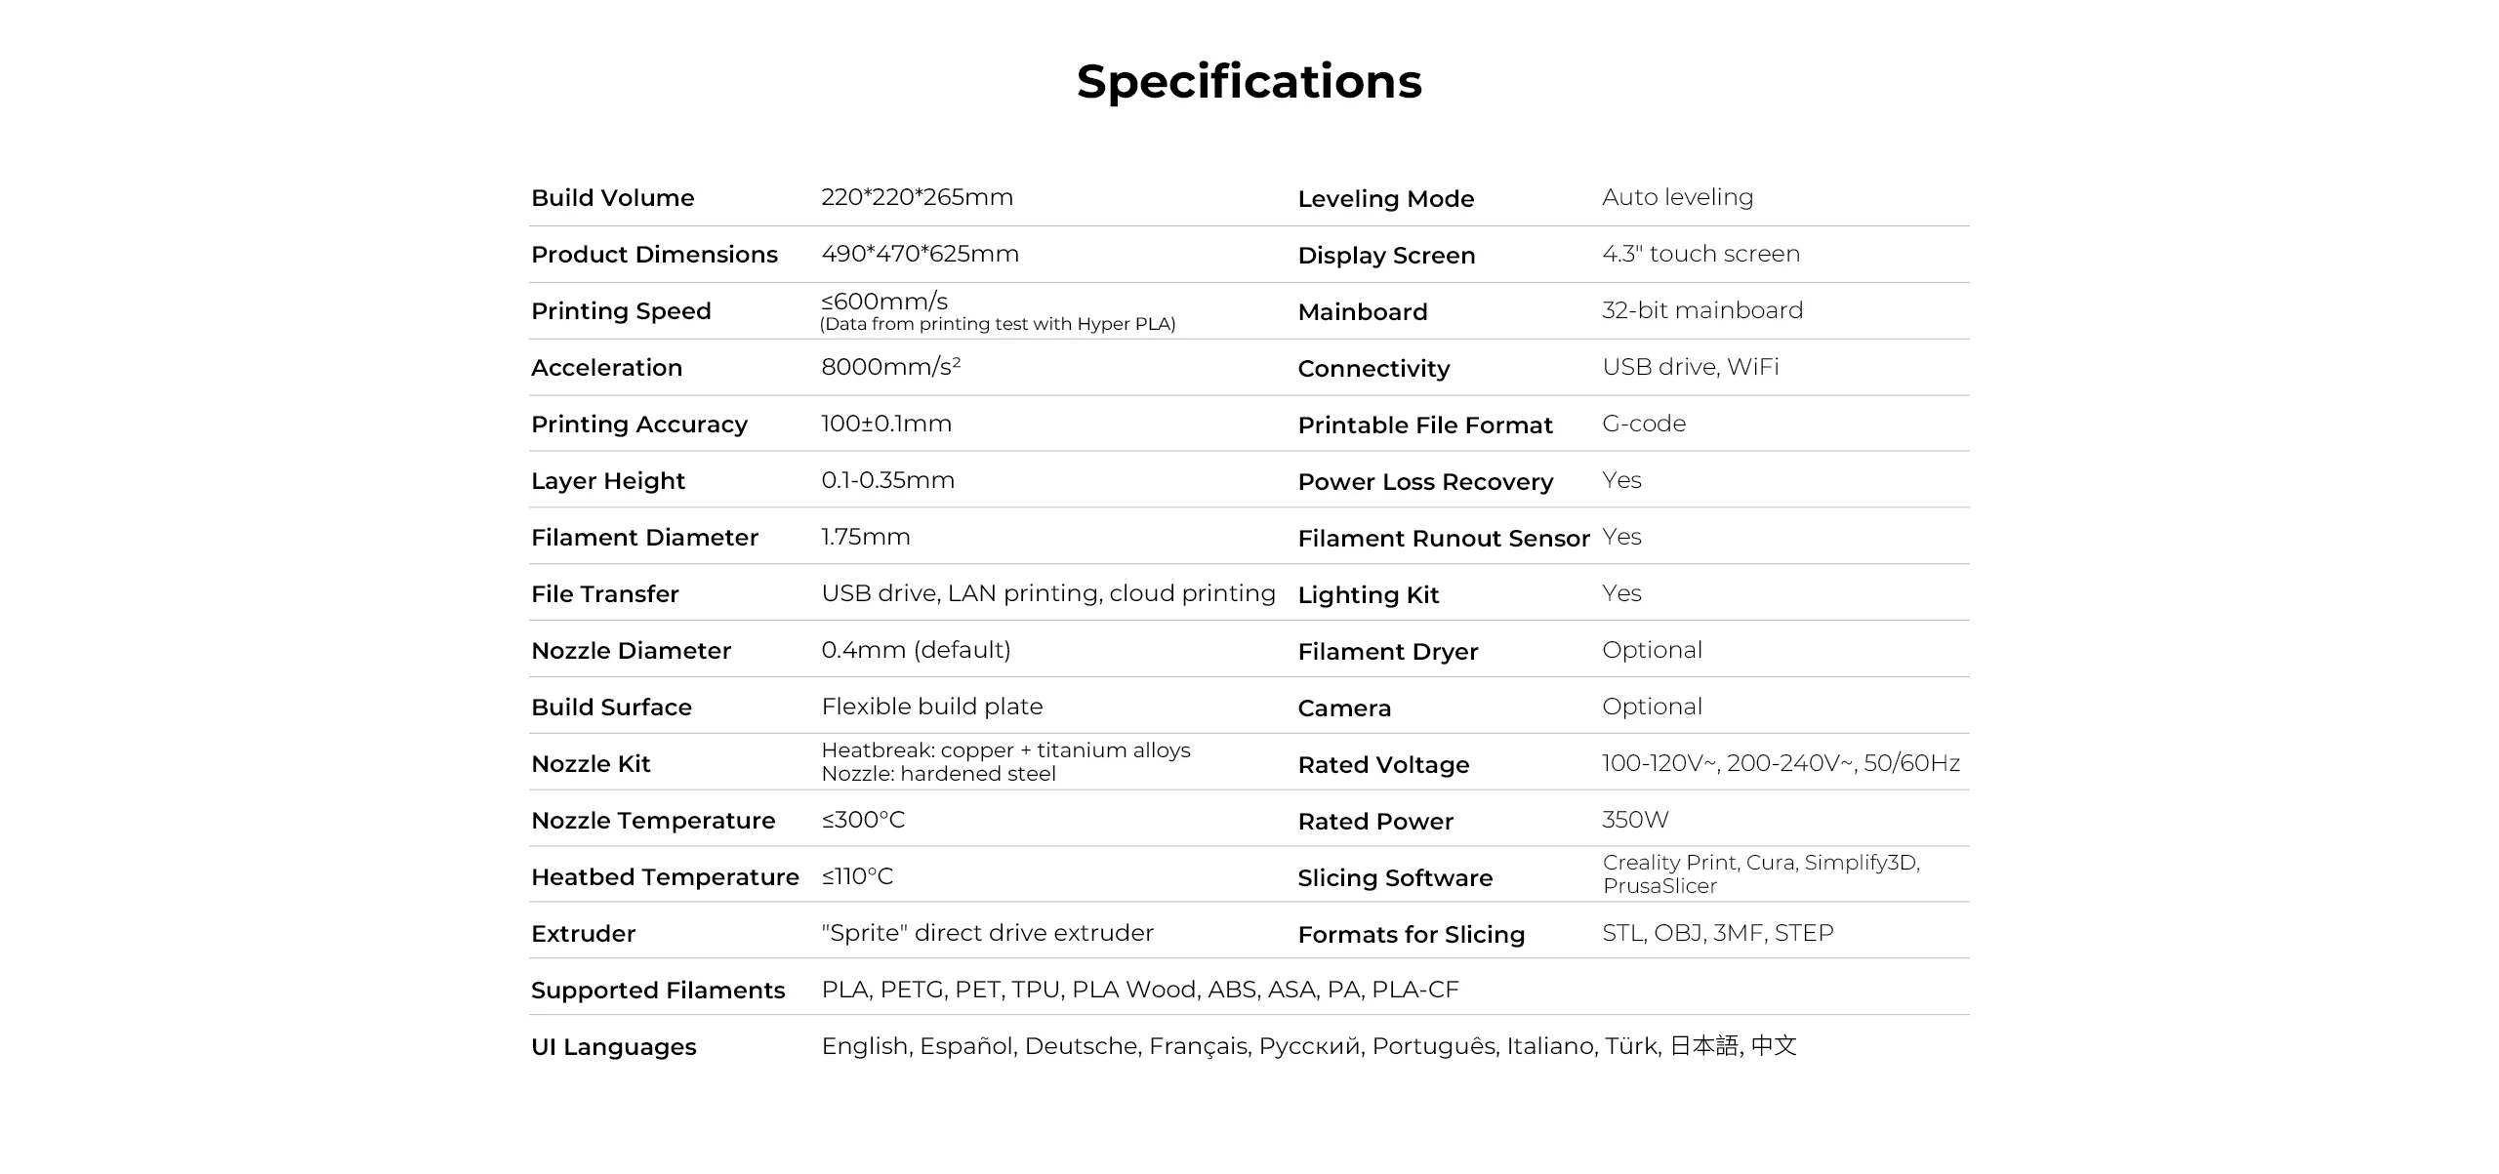The height and width of the screenshot is (1174, 2499).
Task: Click the Printing Speed label
Action: tap(621, 311)
